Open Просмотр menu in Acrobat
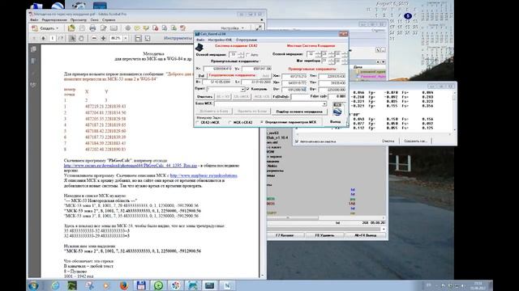The height and width of the screenshot is (291, 519). (x=79, y=20)
